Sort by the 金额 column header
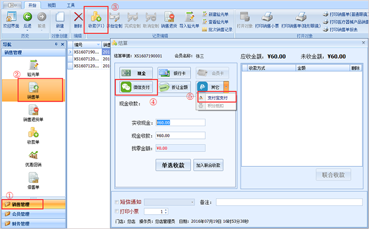Image resolution: width=369 pixels, height=229 pixels. 323,68
